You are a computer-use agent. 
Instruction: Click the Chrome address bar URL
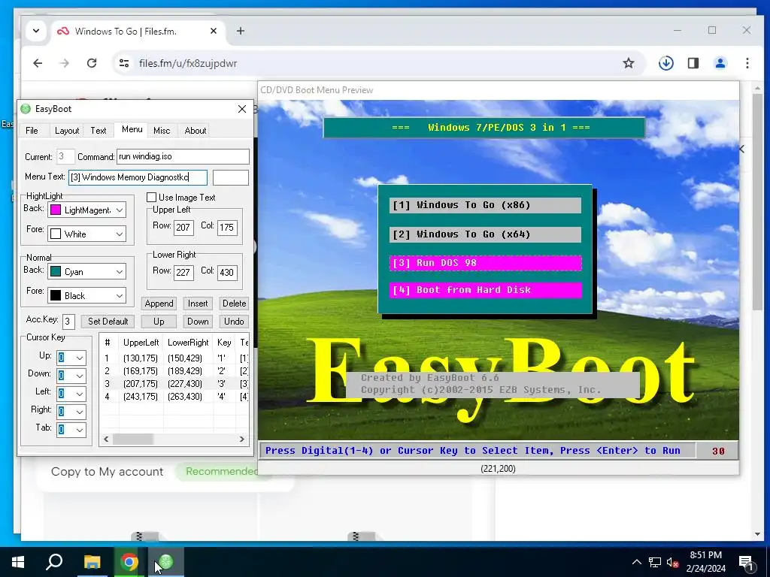[188, 63]
